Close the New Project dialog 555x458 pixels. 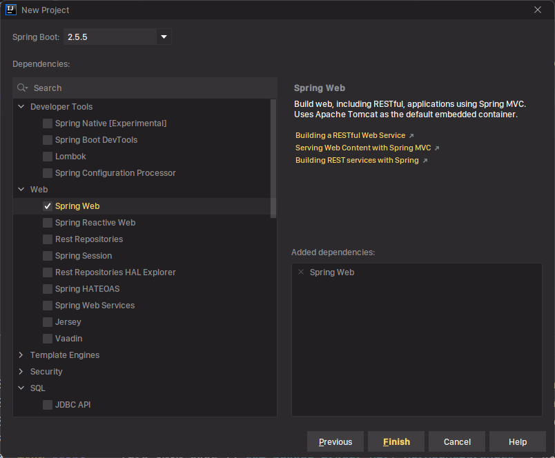point(538,10)
